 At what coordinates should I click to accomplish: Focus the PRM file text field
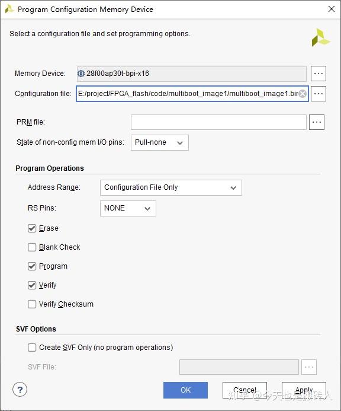[x=218, y=122]
